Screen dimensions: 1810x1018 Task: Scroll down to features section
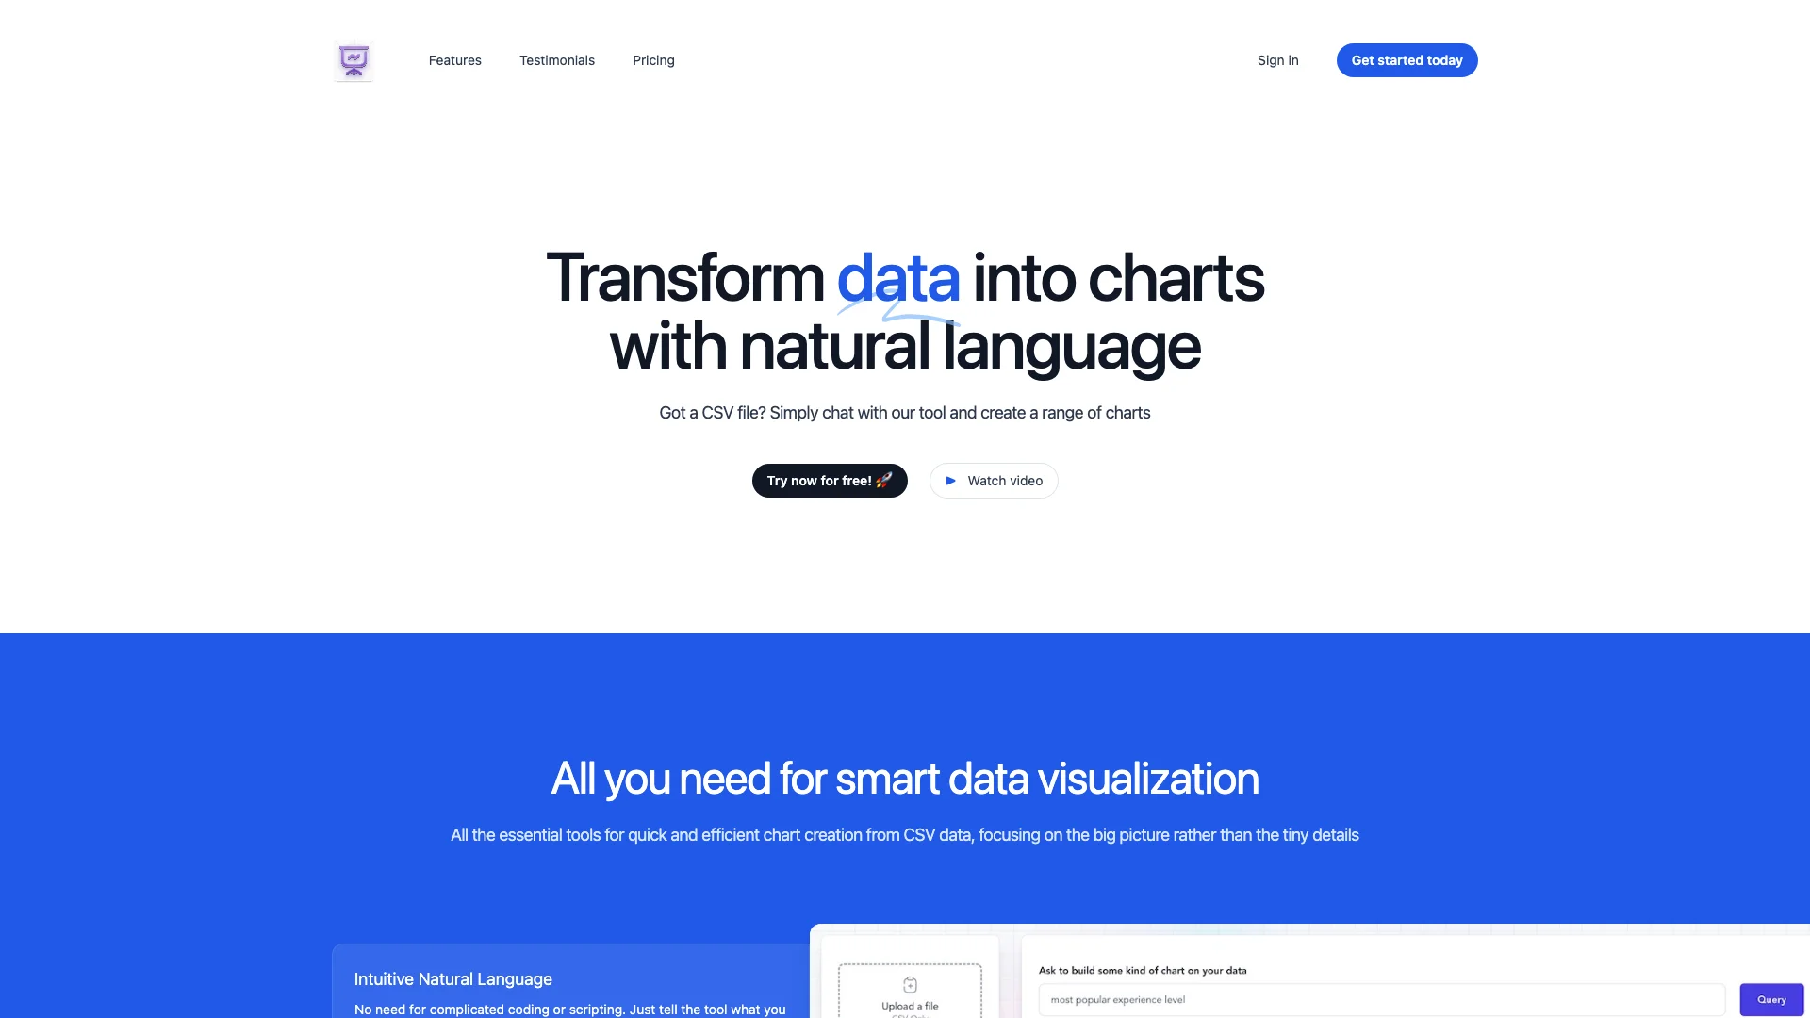455,59
